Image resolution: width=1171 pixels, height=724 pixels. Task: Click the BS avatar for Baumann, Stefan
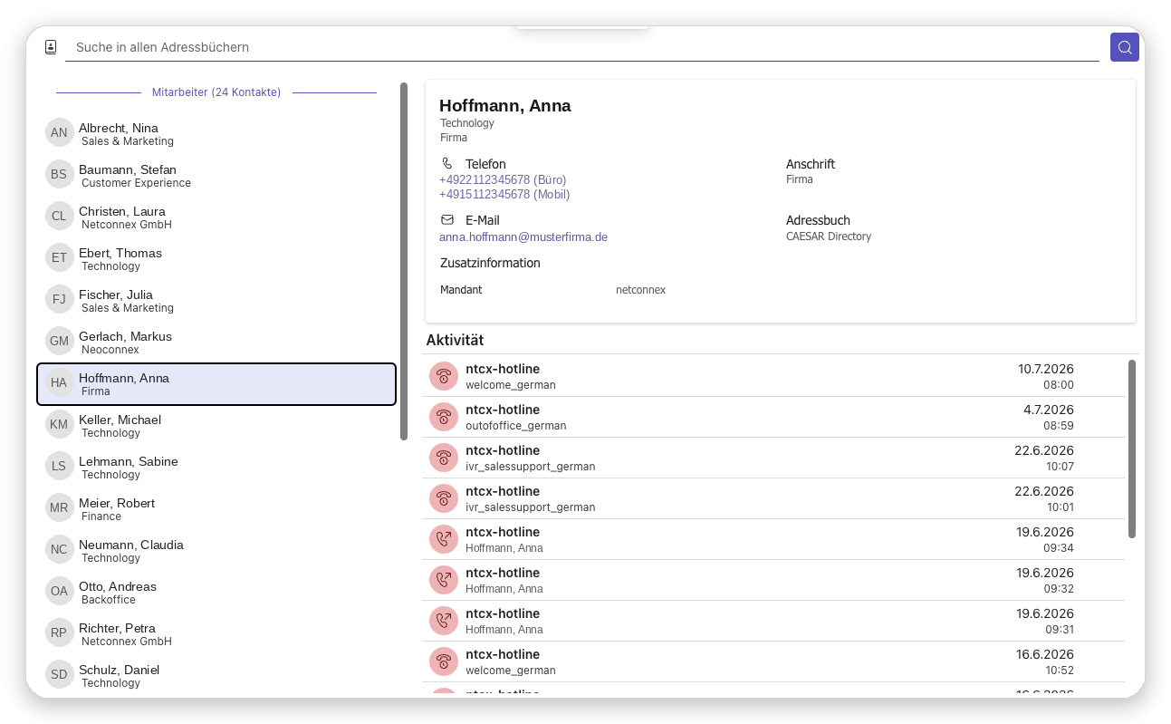59,174
